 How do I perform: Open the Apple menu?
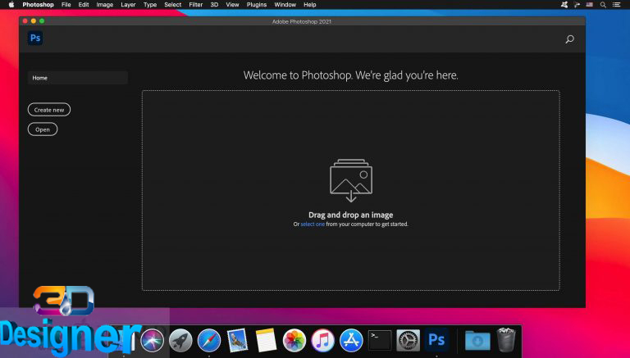pyautogui.click(x=11, y=5)
